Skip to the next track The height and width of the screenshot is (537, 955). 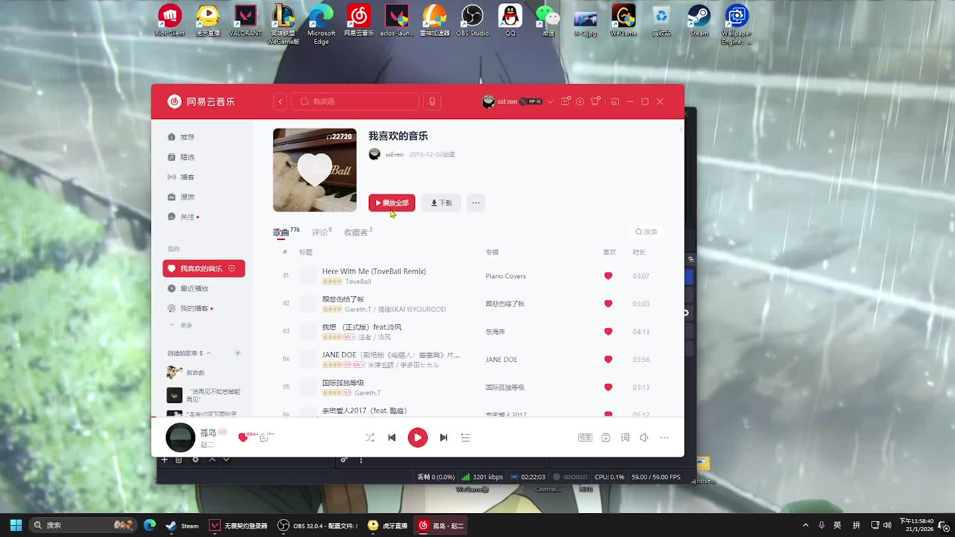(x=444, y=438)
